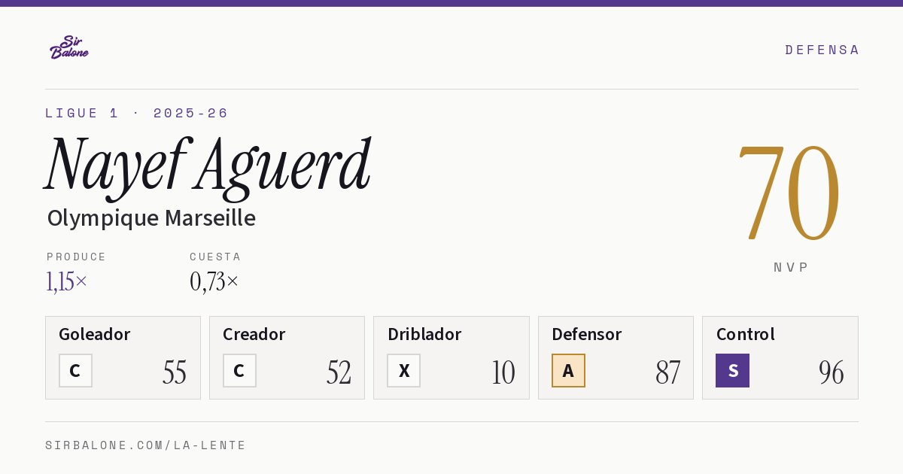Select the Driblador stat card
Image resolution: width=903 pixels, height=474 pixels.
pyautogui.click(x=451, y=357)
